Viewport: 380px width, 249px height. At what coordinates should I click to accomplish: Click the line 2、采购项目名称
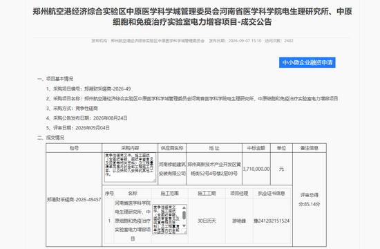tap(192, 98)
